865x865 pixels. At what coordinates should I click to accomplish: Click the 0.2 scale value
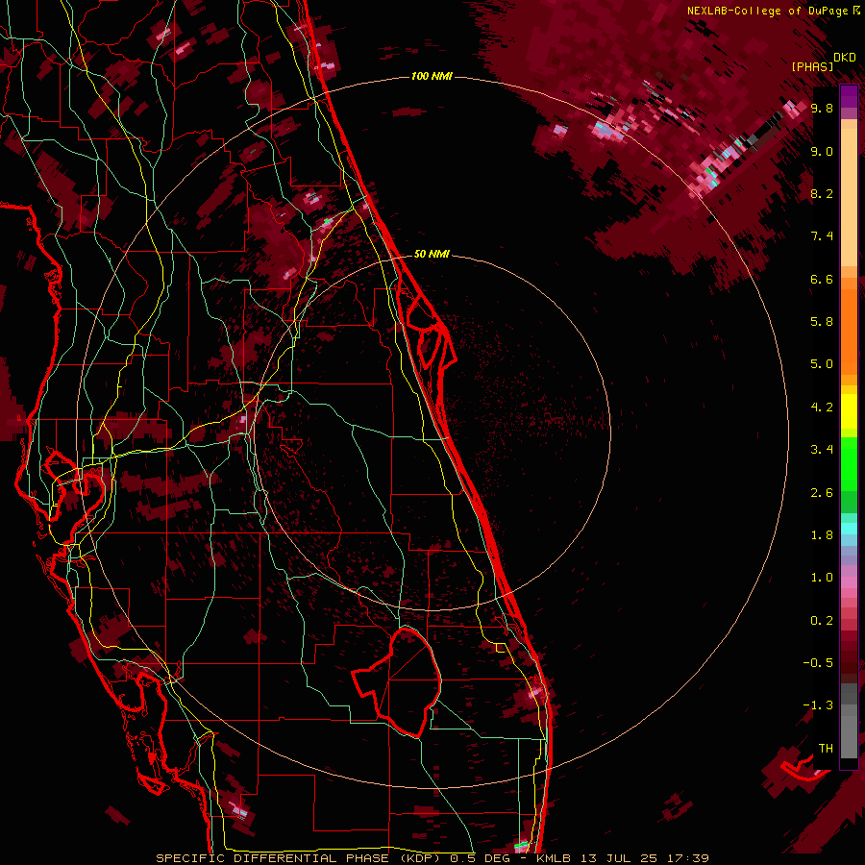[x=822, y=621]
